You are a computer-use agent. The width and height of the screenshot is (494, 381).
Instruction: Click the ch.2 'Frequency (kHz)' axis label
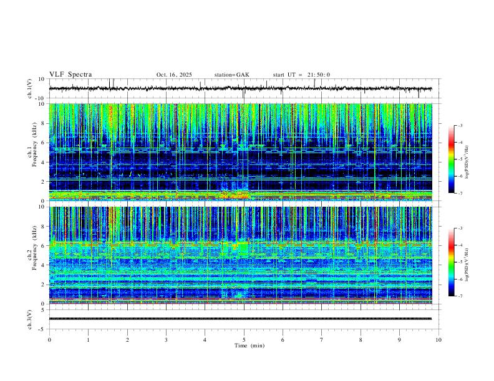pos(34,247)
